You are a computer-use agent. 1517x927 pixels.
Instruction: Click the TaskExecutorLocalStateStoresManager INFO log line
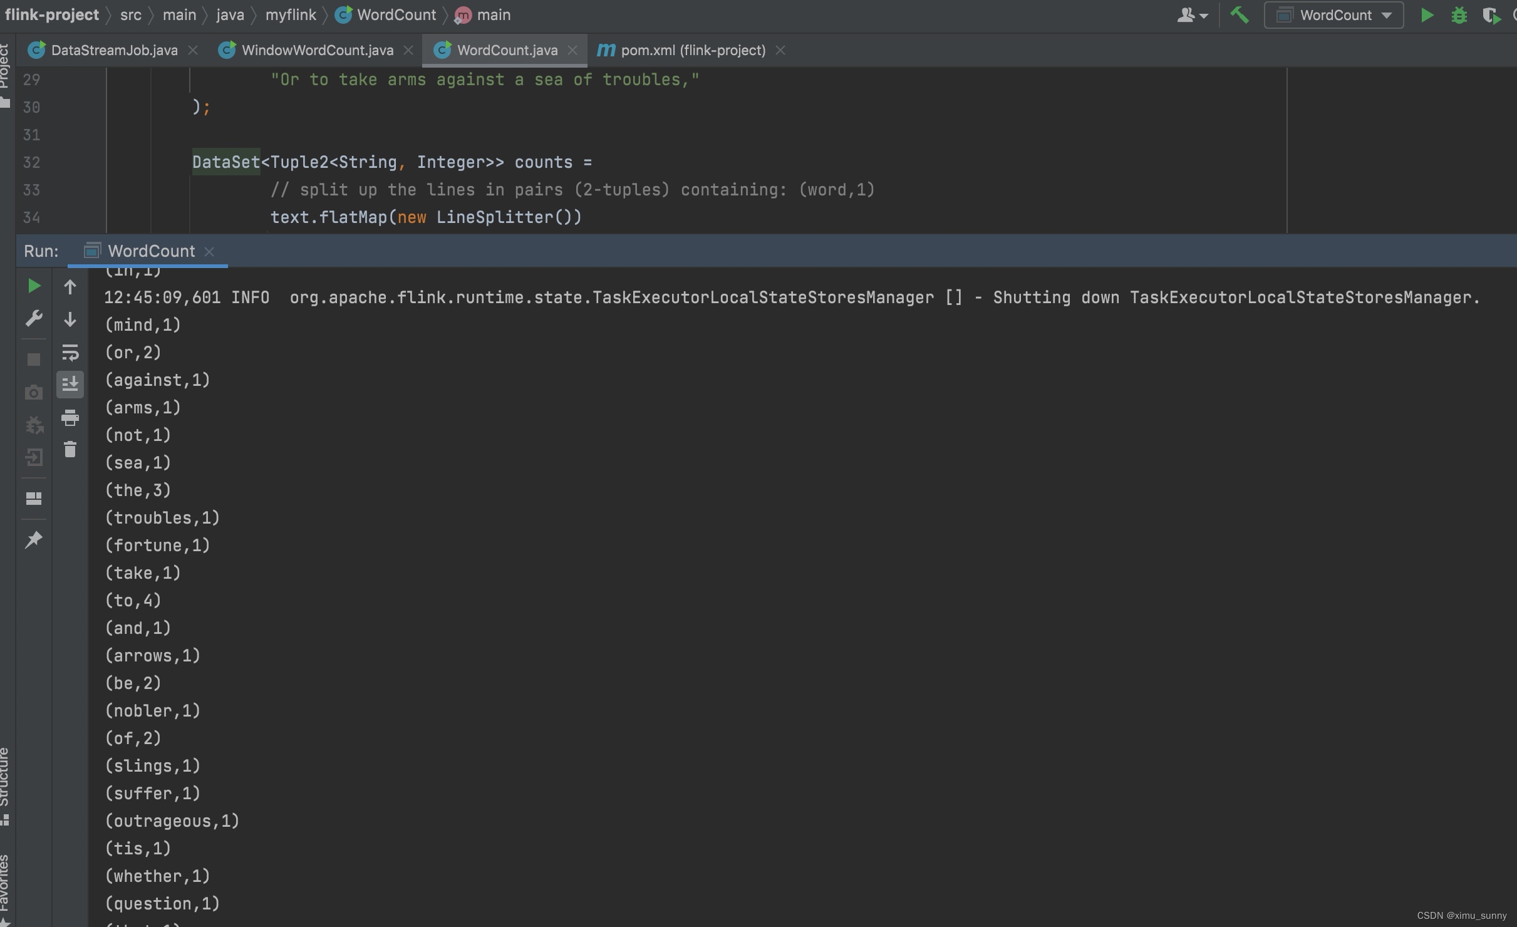point(792,298)
